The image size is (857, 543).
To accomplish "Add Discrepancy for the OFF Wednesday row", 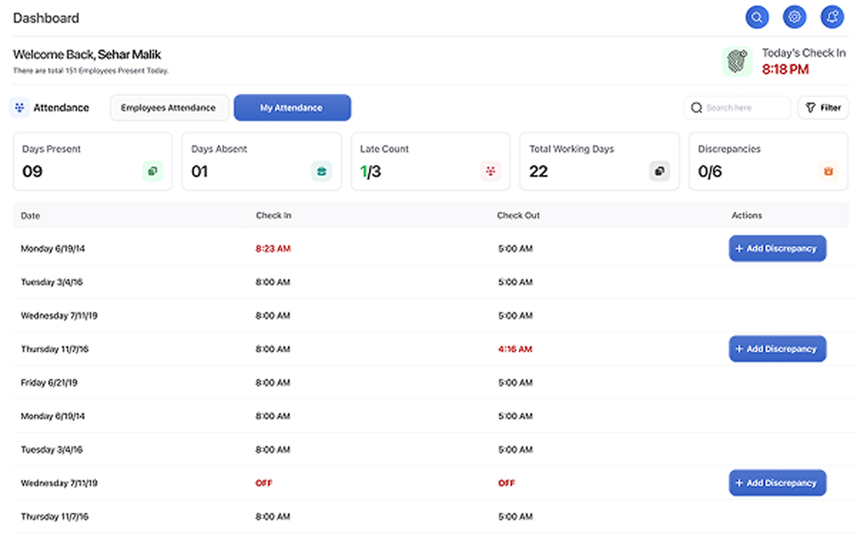I will [x=777, y=483].
